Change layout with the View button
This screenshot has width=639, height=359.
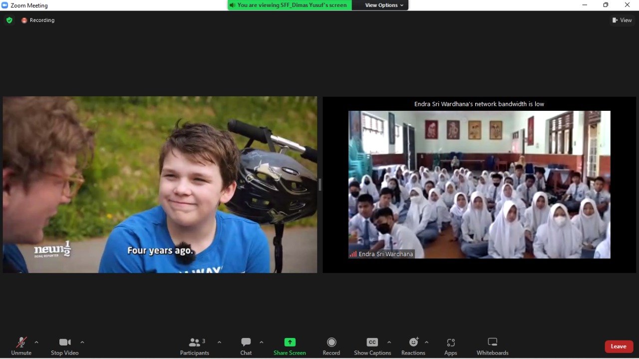(622, 20)
